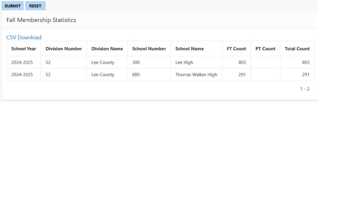The height and width of the screenshot is (198, 352).
Task: Select the FT Count column header
Action: click(x=236, y=49)
